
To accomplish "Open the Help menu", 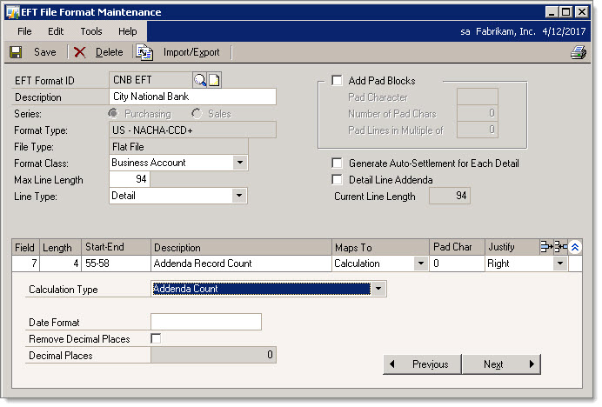I will pos(128,31).
